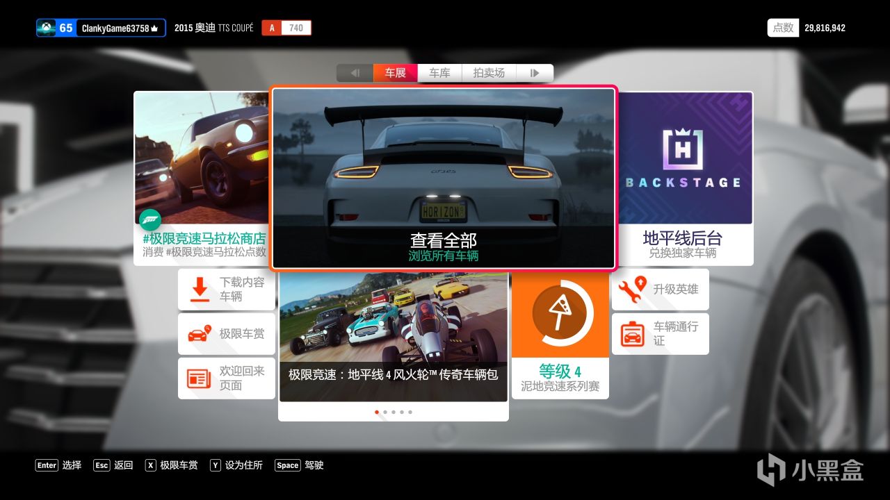Click the Space 驾驶 prompt
The height and width of the screenshot is (500, 890).
click(299, 465)
